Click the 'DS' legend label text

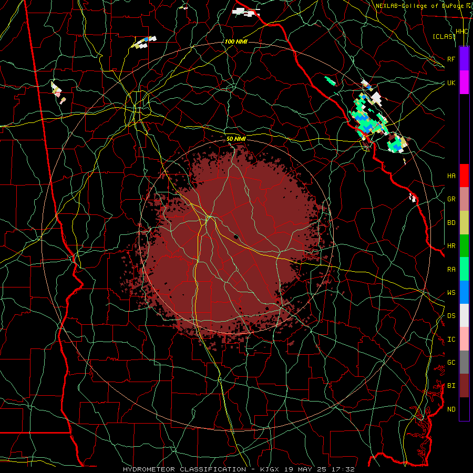click(451, 316)
